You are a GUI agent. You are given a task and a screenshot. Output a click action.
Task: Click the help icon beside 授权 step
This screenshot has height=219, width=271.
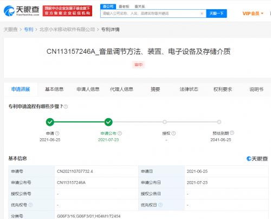173,133
